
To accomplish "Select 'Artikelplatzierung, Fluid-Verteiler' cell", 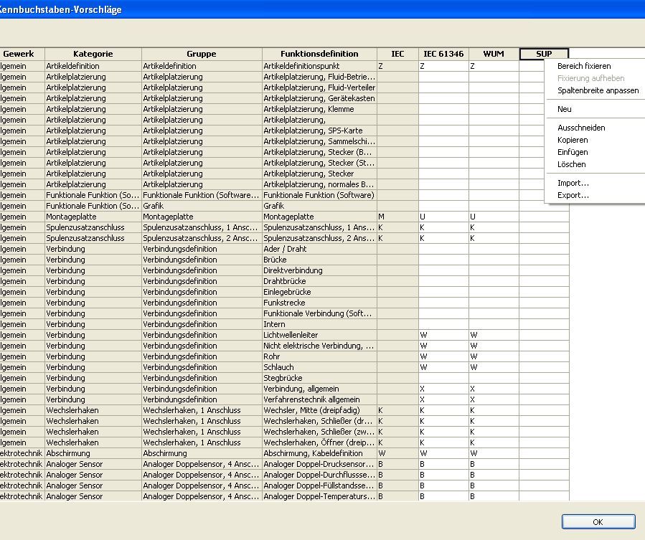I will (x=319, y=87).
